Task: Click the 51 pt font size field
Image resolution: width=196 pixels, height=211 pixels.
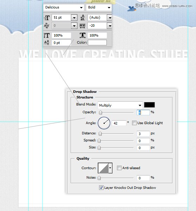Action: pyautogui.click(x=61, y=18)
